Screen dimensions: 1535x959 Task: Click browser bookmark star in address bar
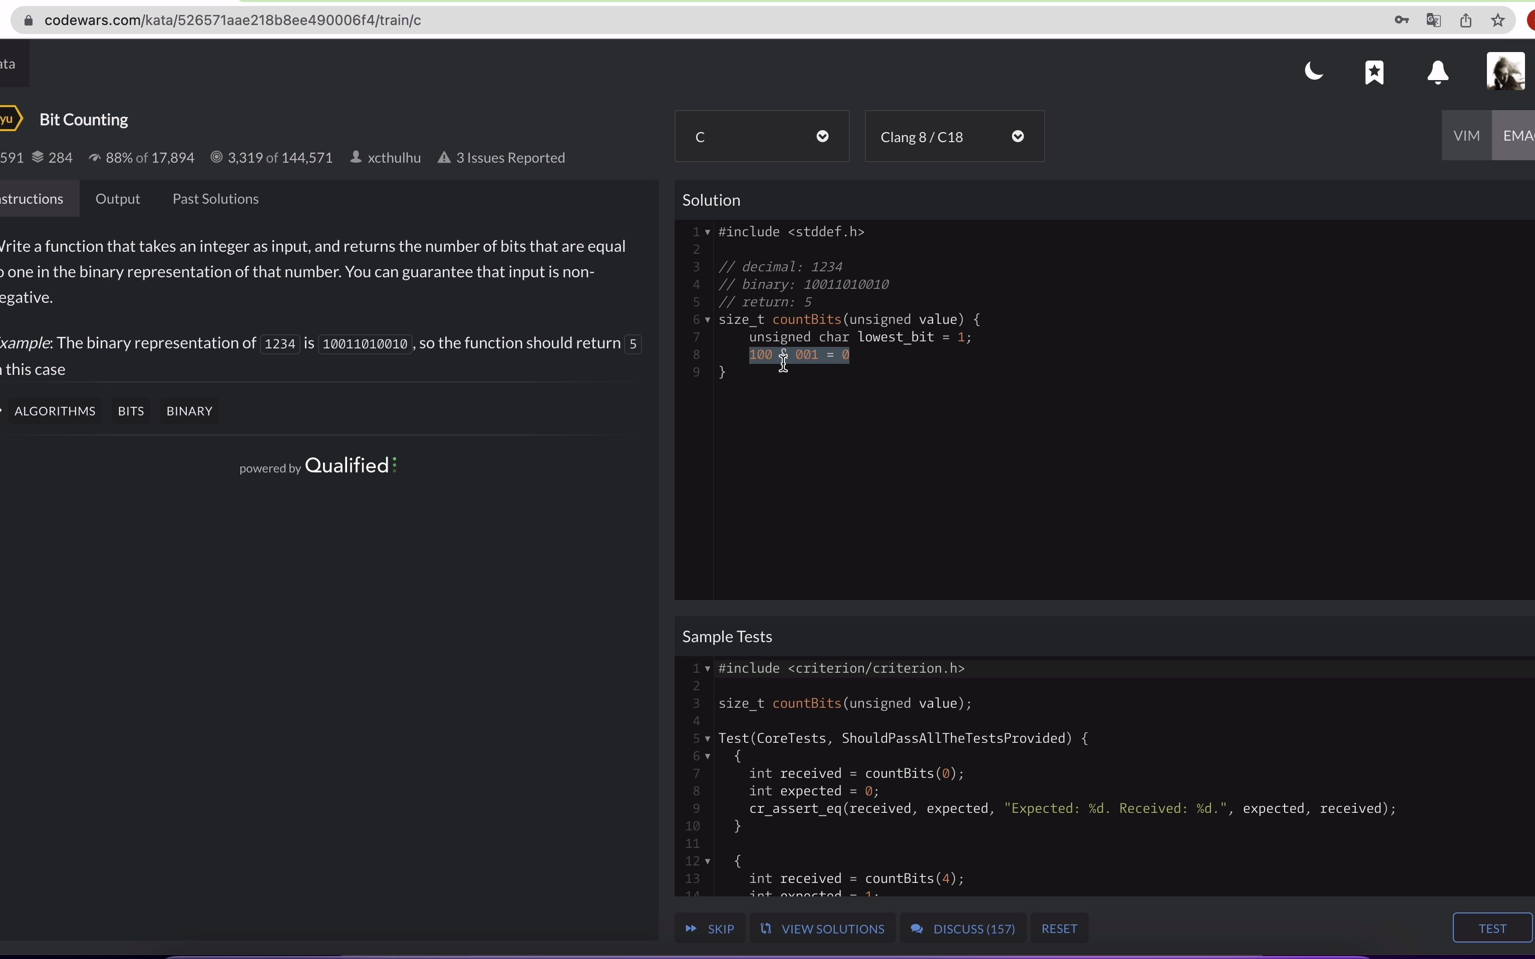[x=1498, y=21]
